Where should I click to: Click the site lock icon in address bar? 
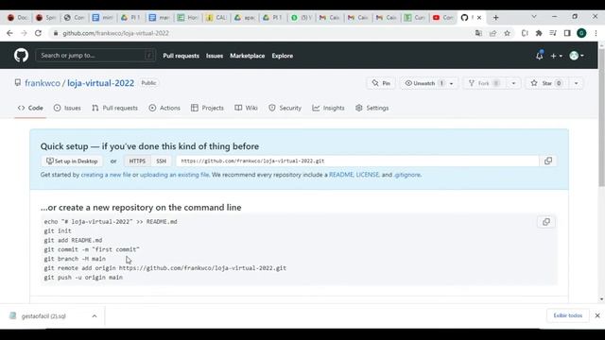pos(56,33)
